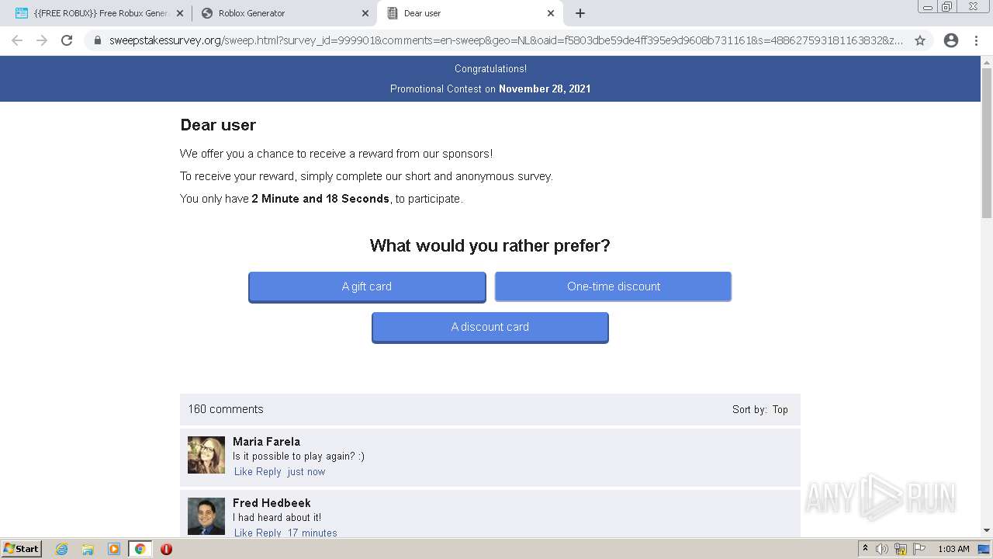
Task: Like Maria Farela's comment
Action: [244, 471]
